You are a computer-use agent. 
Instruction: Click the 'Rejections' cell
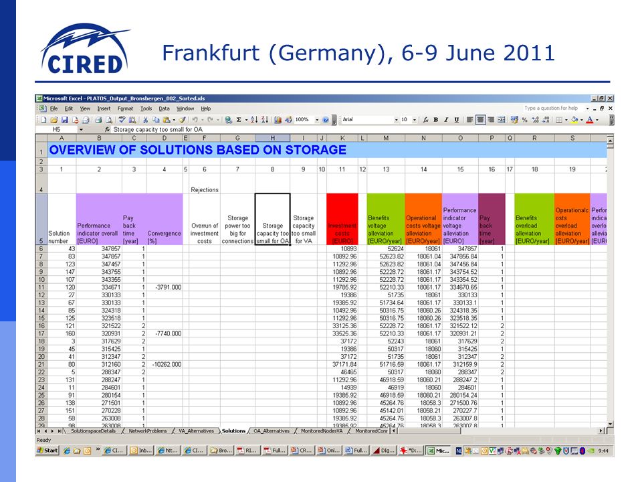point(205,182)
